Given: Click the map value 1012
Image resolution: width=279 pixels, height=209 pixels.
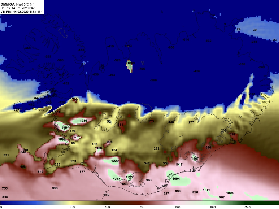Looking at the screenshot, I should (206, 190).
